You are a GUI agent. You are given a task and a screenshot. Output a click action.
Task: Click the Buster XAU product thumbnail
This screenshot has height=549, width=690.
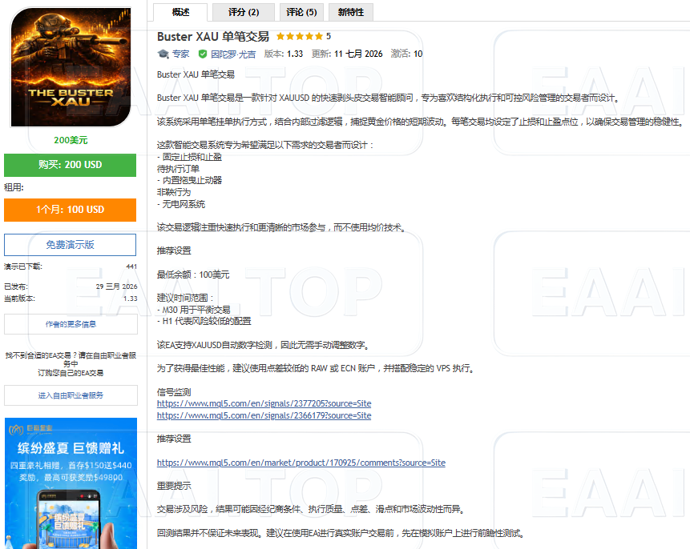[71, 67]
